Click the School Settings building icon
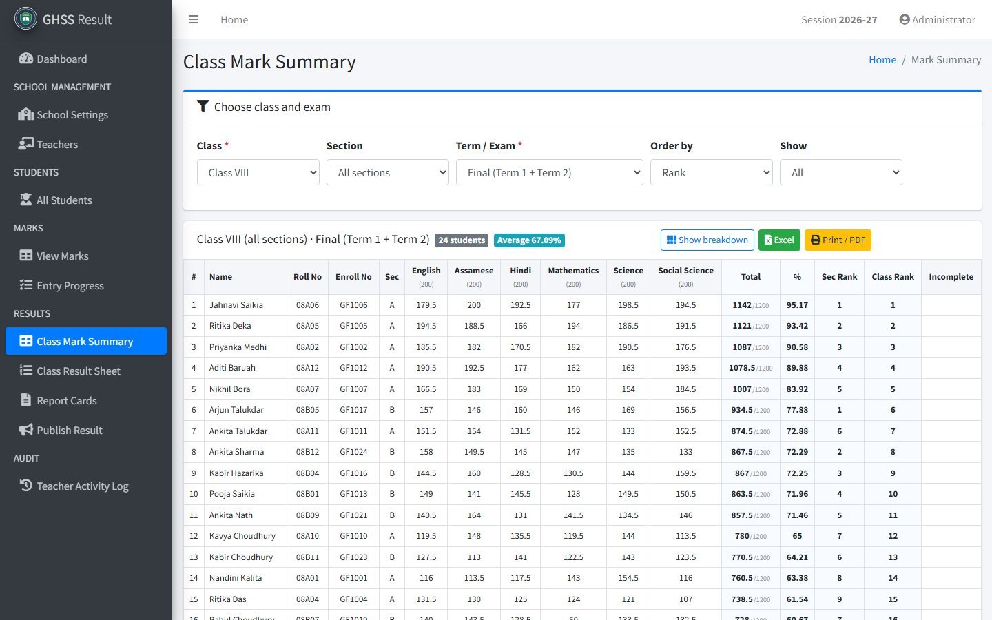Viewport: 992px width, 620px height. 26,114
